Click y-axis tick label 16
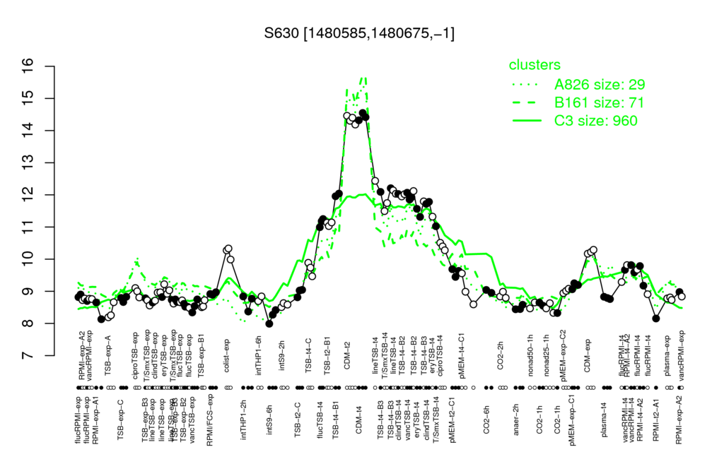 point(28,66)
